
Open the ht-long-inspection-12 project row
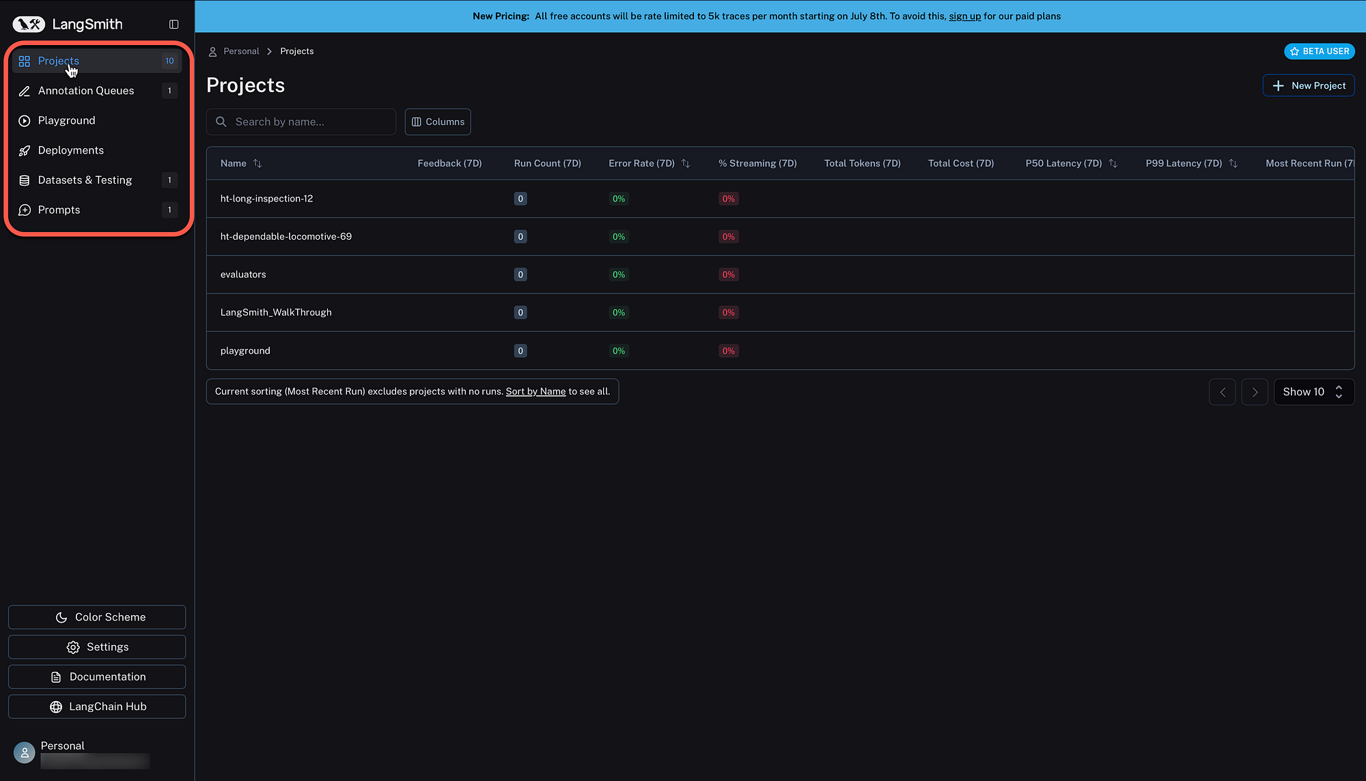266,199
